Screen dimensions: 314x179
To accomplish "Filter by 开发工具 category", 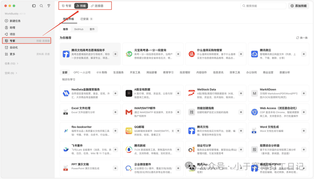I will (x=135, y=72).
